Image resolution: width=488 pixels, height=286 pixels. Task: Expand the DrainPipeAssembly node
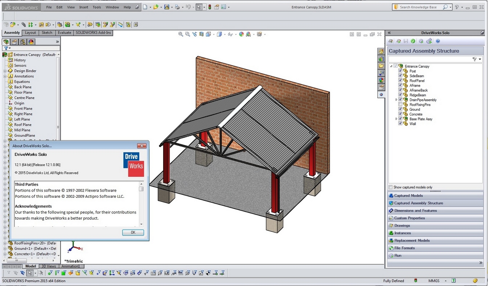[396, 100]
